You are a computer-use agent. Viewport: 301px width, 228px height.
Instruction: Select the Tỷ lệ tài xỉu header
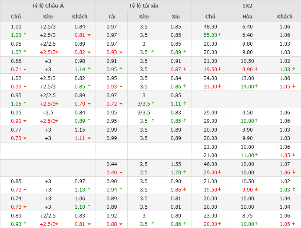[144, 5]
